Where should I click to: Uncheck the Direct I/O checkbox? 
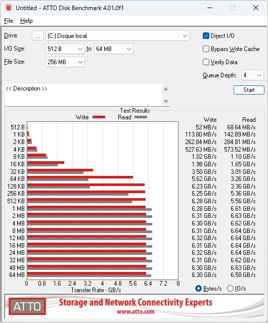click(x=206, y=36)
